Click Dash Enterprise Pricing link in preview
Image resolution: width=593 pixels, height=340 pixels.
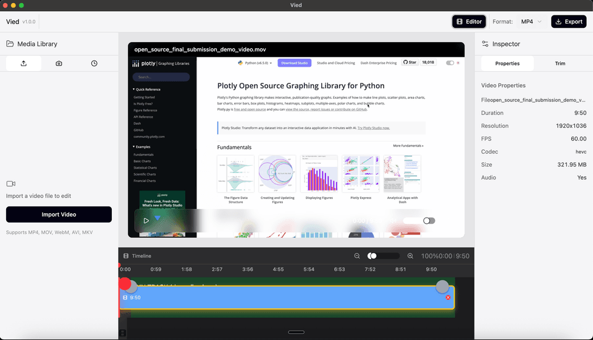379,63
